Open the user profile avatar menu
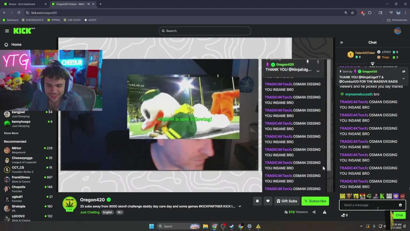 (x=398, y=31)
